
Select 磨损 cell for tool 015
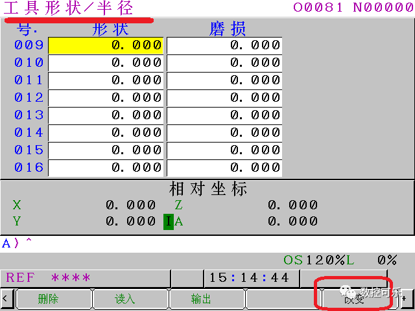[x=224, y=150]
